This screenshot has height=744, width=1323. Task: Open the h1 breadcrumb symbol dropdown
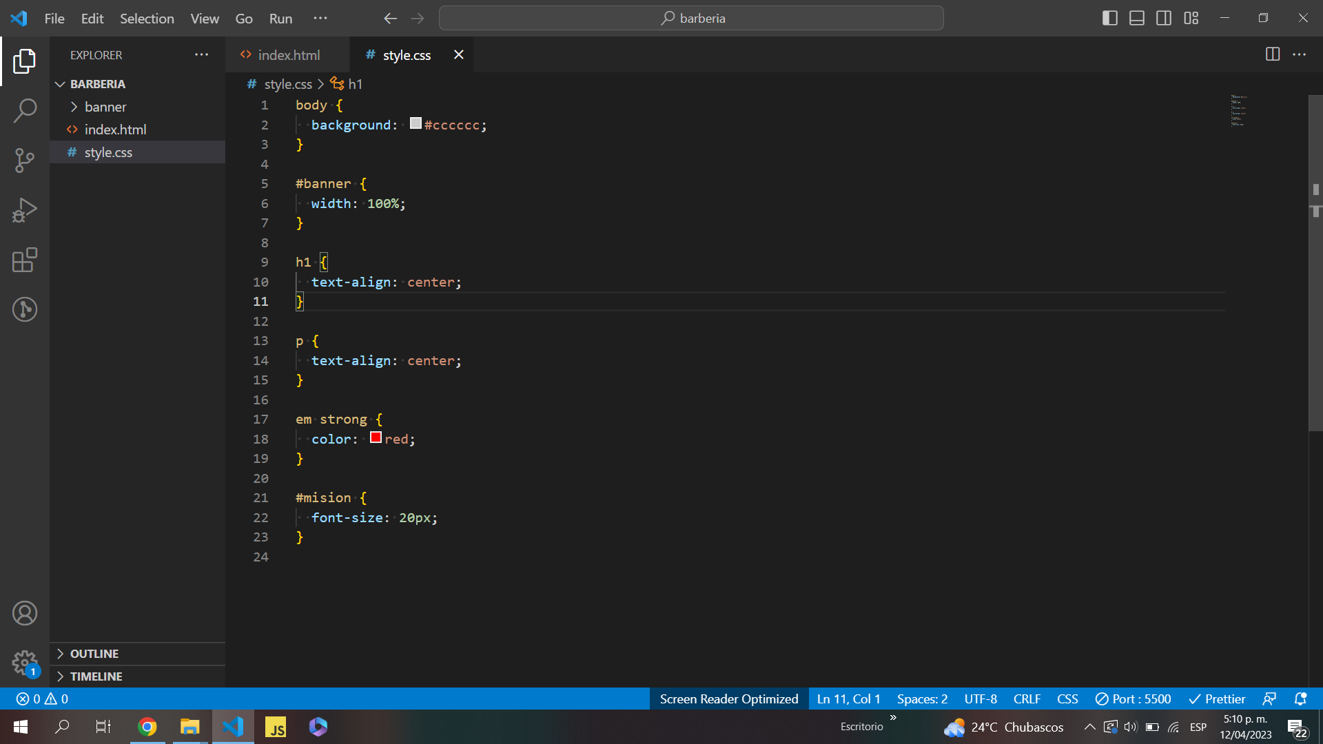pos(347,84)
